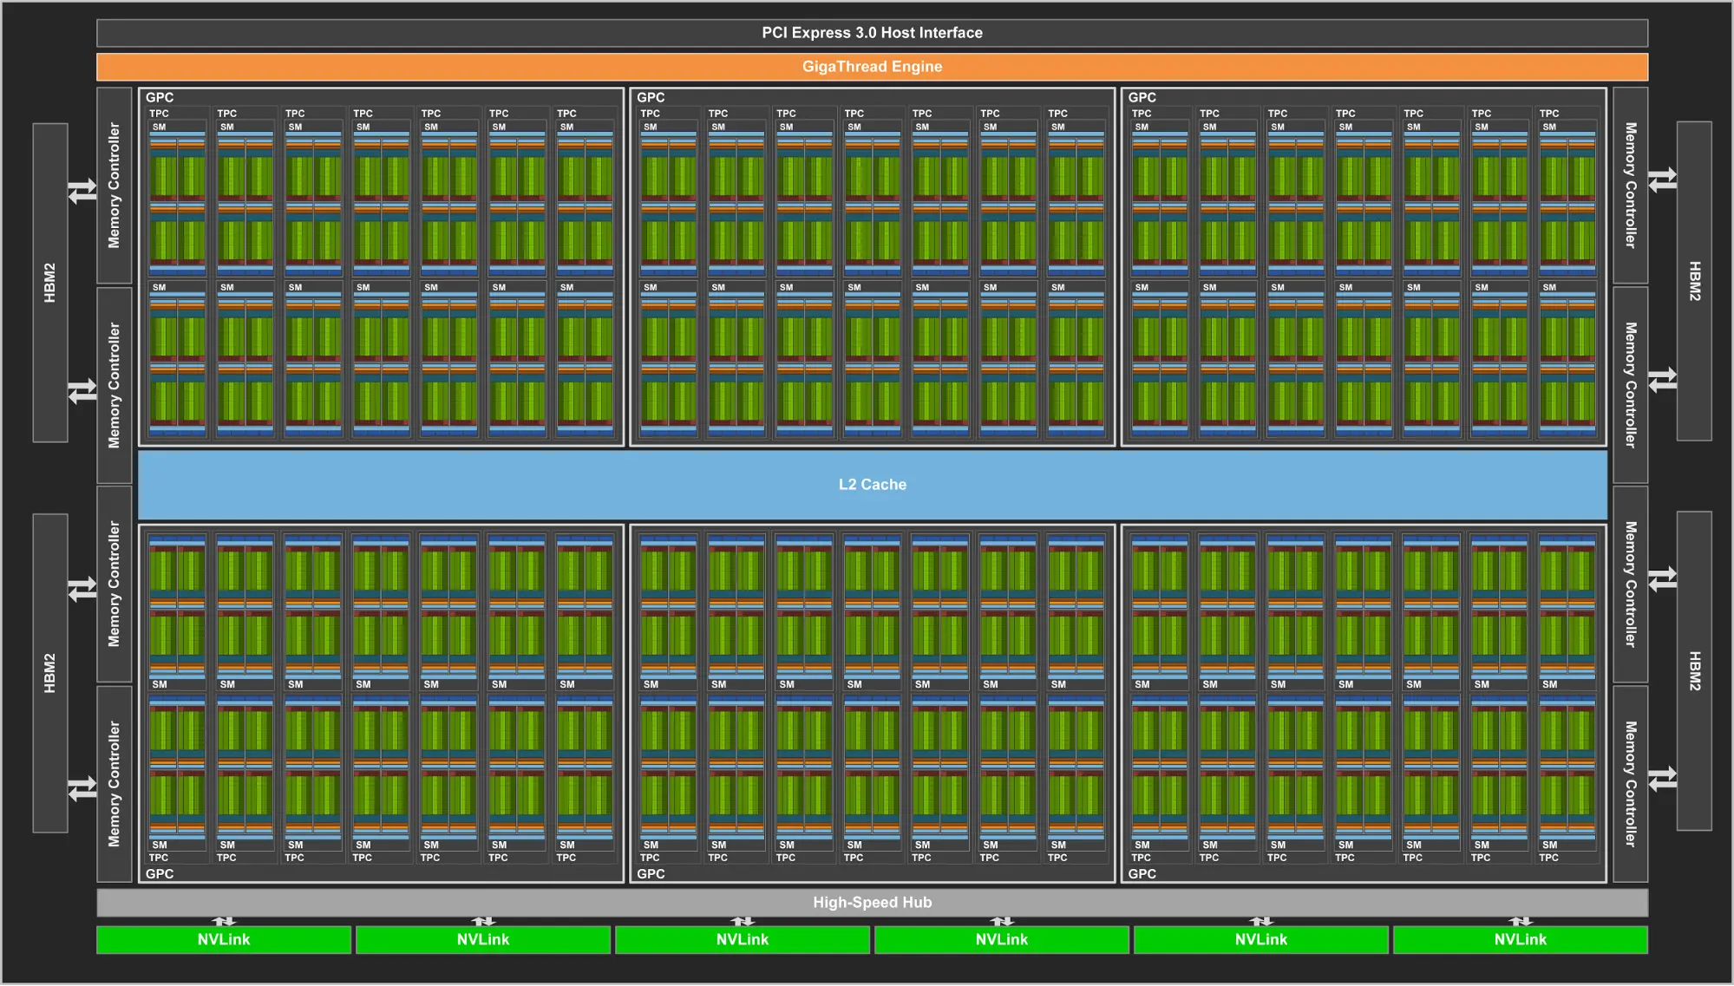Select the bottom Memory Controller on the right side
The width and height of the screenshot is (1734, 986).
(1631, 784)
